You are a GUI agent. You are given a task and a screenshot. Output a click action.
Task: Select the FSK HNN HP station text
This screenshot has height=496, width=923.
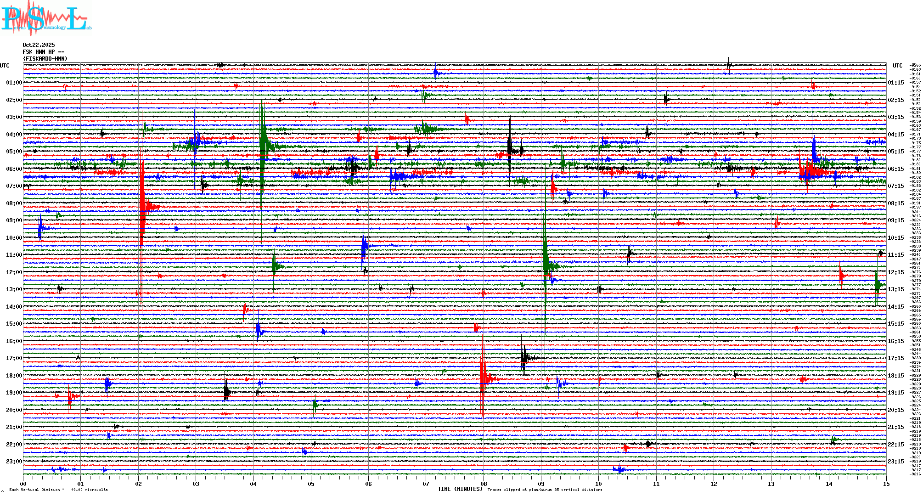tap(43, 52)
